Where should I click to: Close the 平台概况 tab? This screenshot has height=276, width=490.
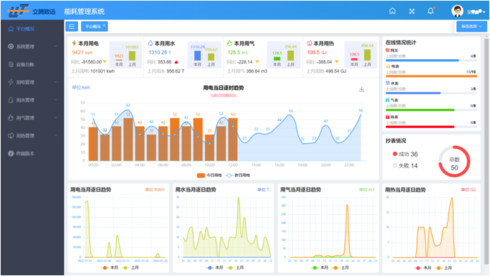[x=104, y=25]
